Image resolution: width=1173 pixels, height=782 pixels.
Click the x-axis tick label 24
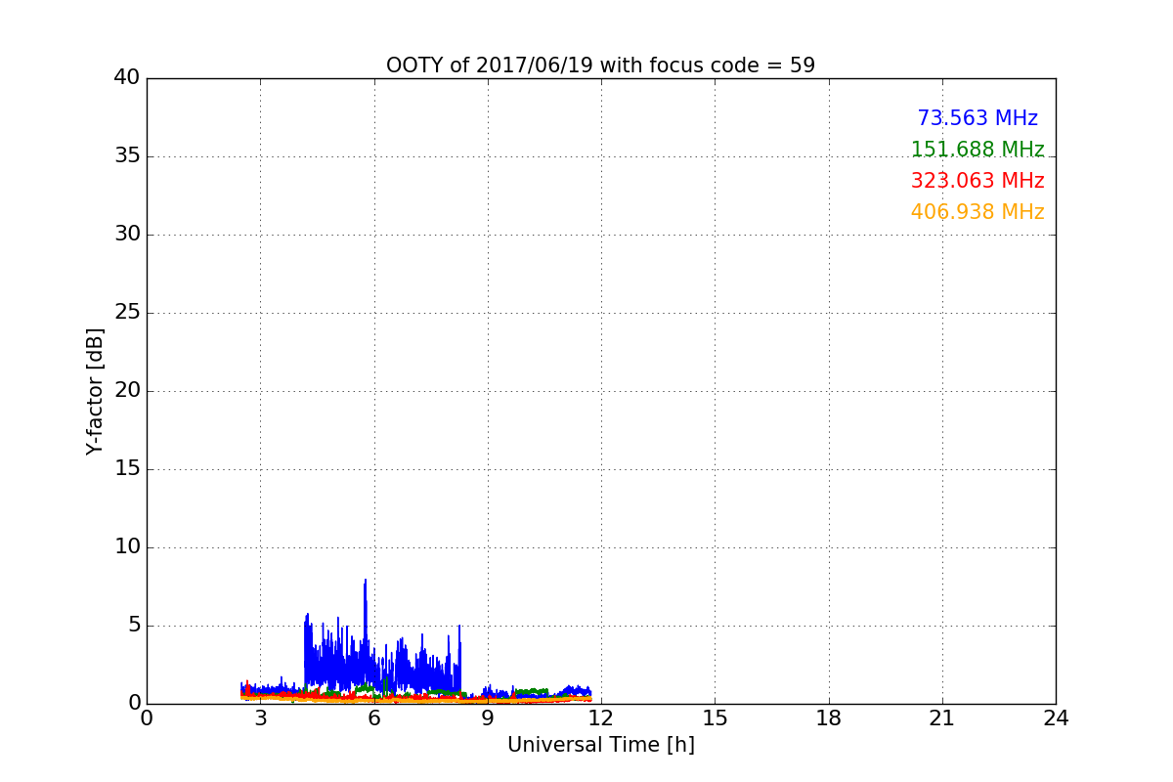click(1056, 718)
